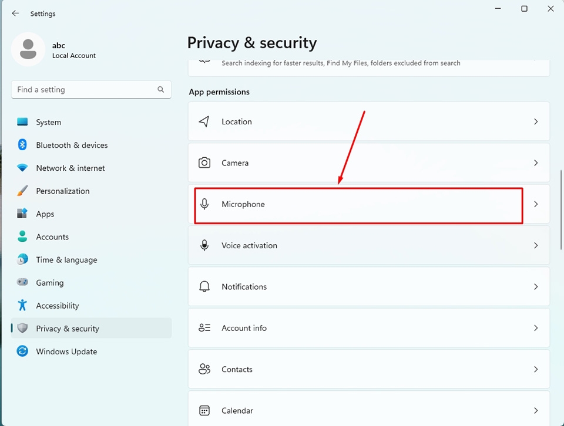This screenshot has height=426, width=564.
Task: Open Voice activation chevron
Action: (x=536, y=245)
